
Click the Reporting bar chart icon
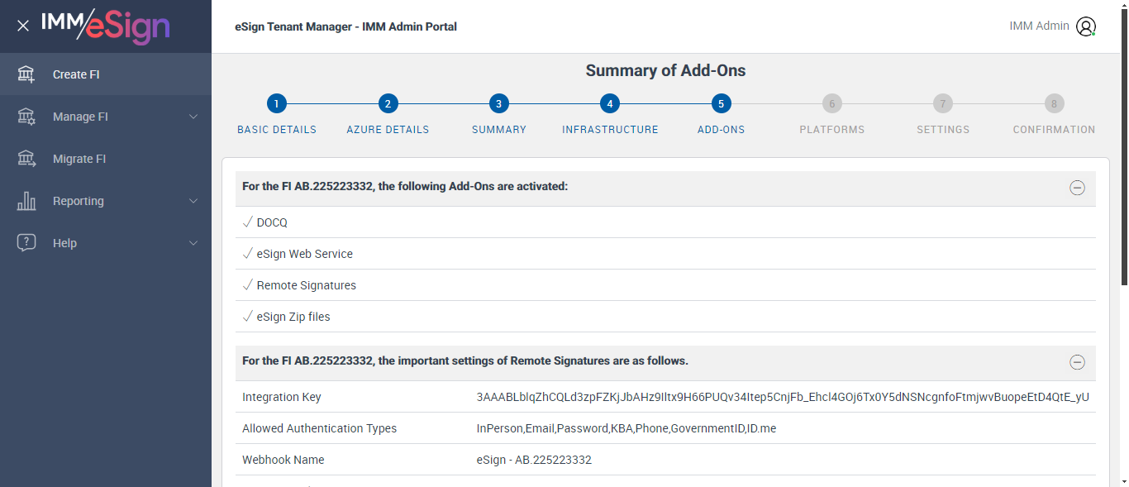(x=26, y=201)
